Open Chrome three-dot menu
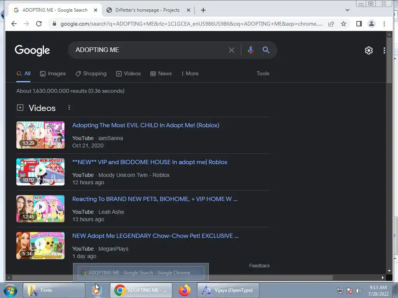The width and height of the screenshot is (398, 298). coord(384,24)
